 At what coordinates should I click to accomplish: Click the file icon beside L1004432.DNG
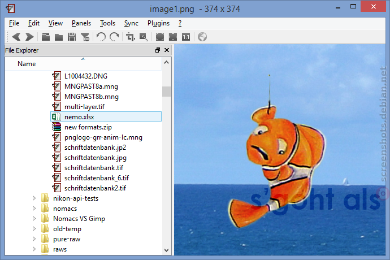tap(57, 76)
